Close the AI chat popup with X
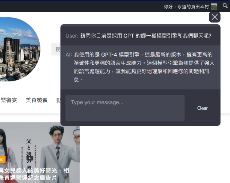Viewport: 230px width, 183px height. [214, 17]
